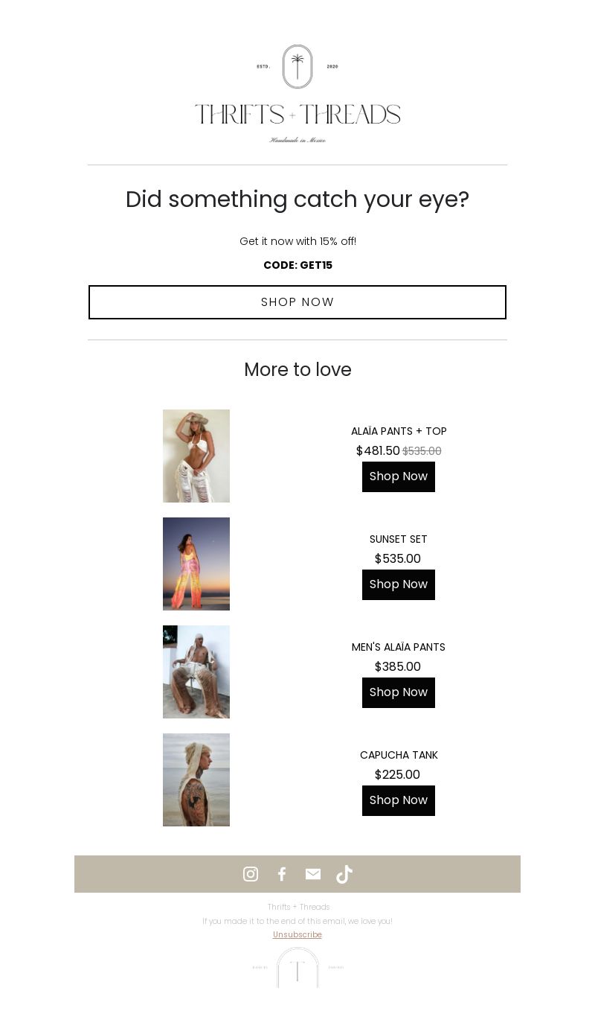Open the Capucha Tank product photo
The width and height of the screenshot is (595, 1017).
[x=196, y=780]
